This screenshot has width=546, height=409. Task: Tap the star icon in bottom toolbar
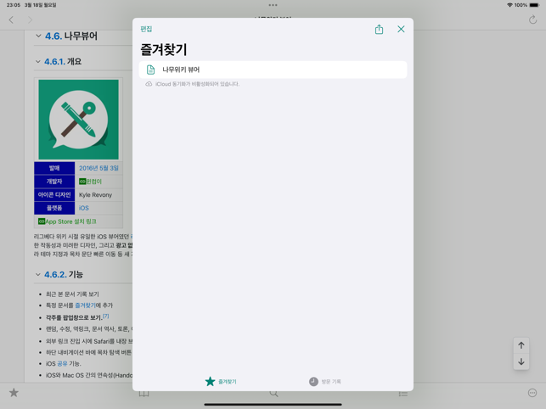coord(14,393)
